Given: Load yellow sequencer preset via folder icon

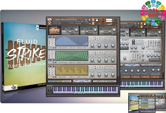Looking at the screenshot, I should pos(56,77).
